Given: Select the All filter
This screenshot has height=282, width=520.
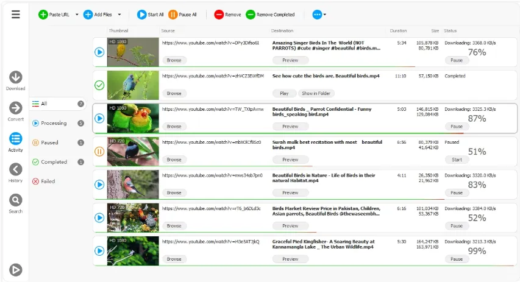Looking at the screenshot, I should point(58,104).
